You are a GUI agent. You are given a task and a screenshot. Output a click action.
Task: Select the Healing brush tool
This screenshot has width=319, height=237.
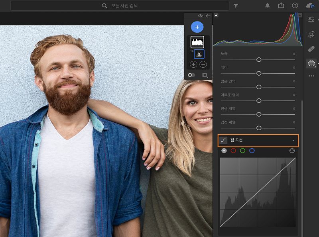311,49
